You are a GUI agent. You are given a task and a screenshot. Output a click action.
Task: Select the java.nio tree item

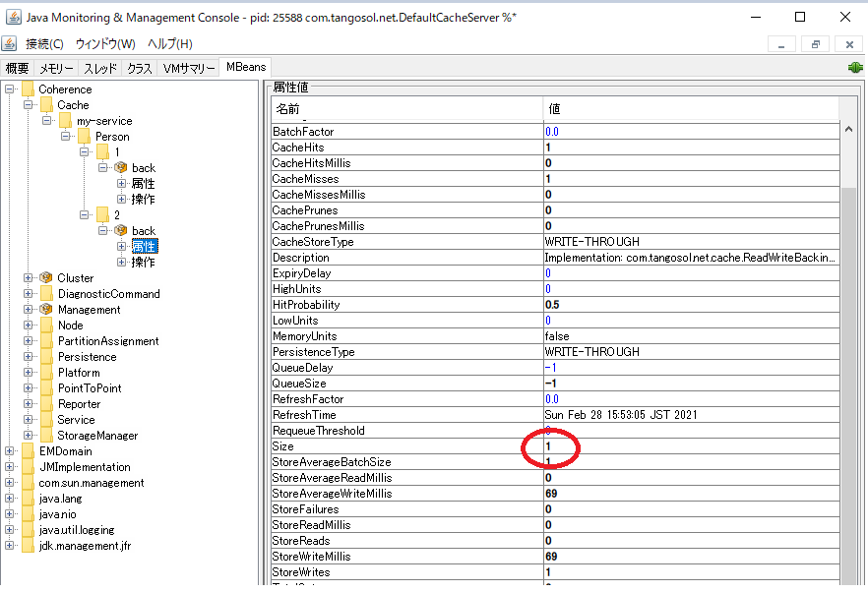[57, 514]
